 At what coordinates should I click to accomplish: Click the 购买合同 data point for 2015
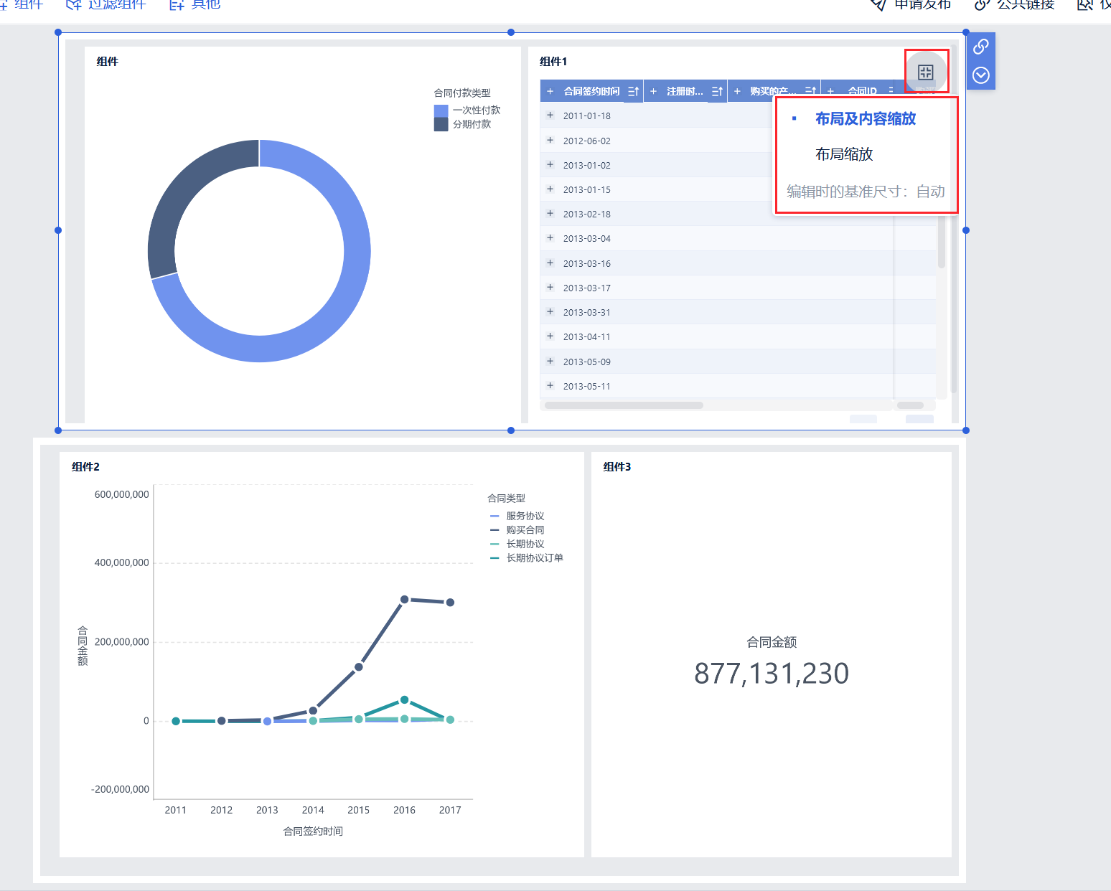pos(359,667)
